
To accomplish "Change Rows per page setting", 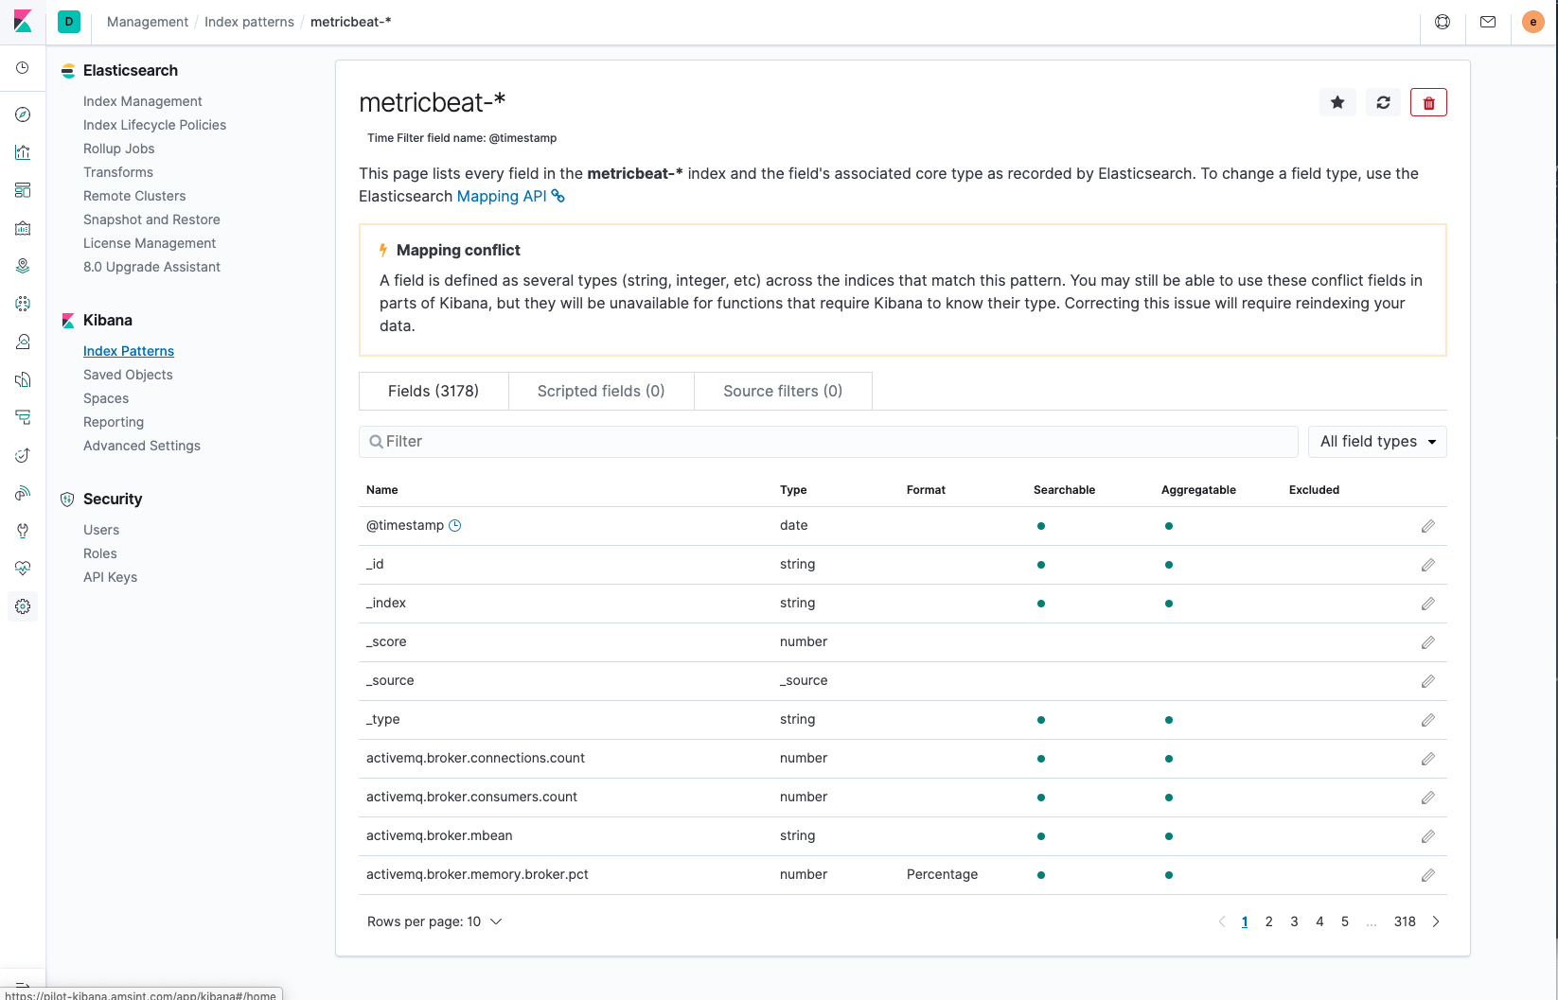I will point(434,921).
